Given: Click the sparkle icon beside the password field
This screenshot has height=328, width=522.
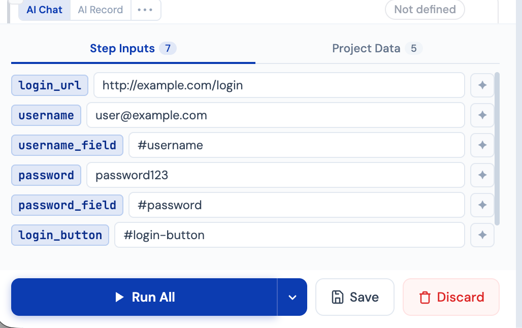Looking at the screenshot, I should [x=482, y=175].
